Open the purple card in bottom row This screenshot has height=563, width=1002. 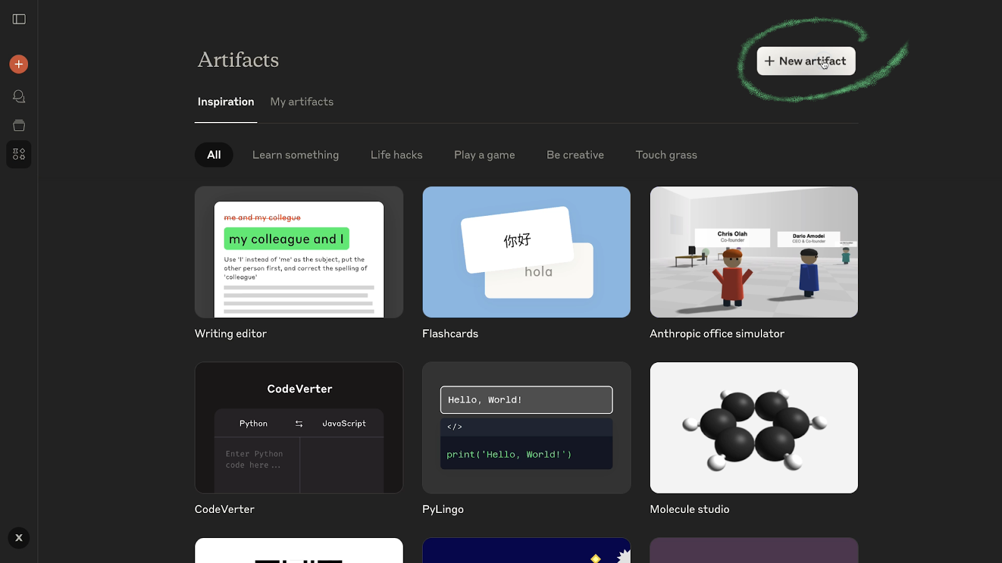(x=754, y=550)
